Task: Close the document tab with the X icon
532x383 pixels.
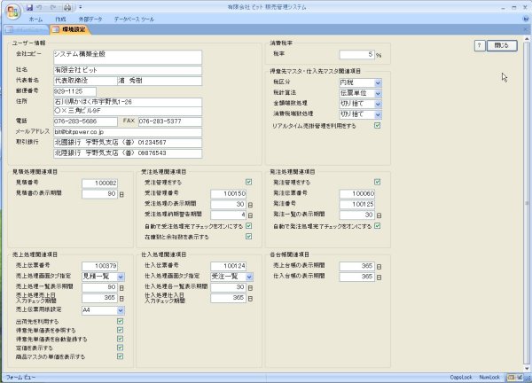Action: 526,30
